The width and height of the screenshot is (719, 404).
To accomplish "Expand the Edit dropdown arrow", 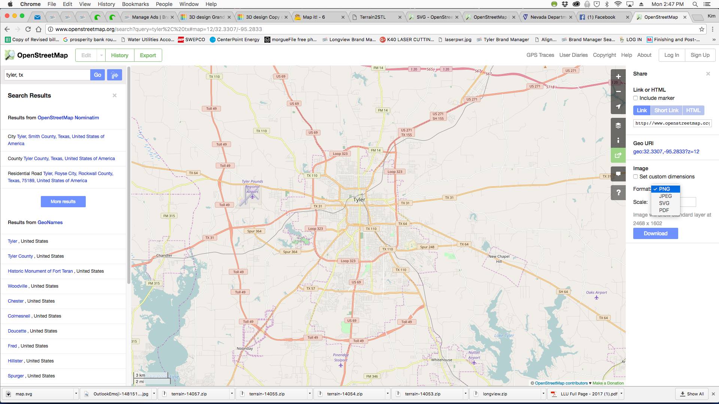I will (x=101, y=55).
